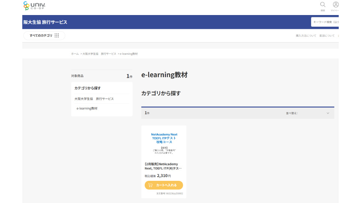Click the grid dots icon beside すべてのカテゴリ
This screenshot has height=203, width=361.
tap(57, 35)
